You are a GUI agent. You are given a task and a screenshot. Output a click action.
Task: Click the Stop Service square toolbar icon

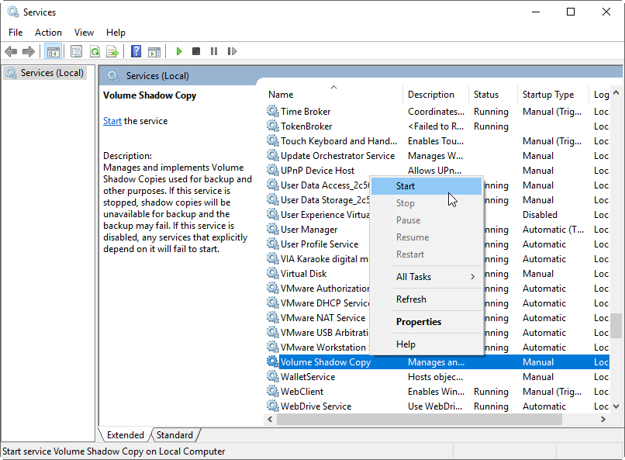coord(196,51)
